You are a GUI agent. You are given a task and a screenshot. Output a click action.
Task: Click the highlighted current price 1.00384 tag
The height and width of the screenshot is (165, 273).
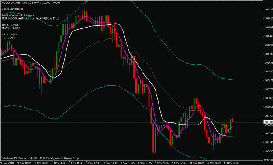pos(268,122)
